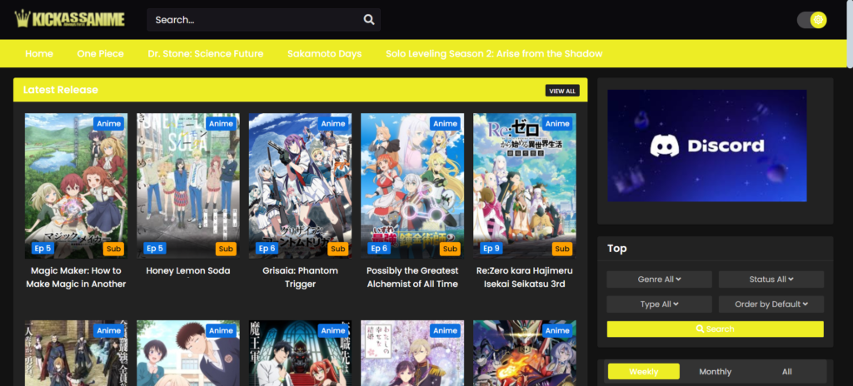The height and width of the screenshot is (386, 853).
Task: Click the VIEW ALL button
Action: (x=562, y=91)
